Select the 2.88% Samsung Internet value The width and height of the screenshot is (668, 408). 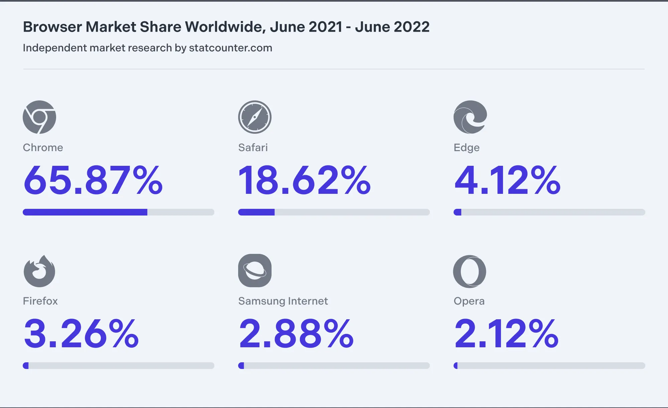[296, 334]
